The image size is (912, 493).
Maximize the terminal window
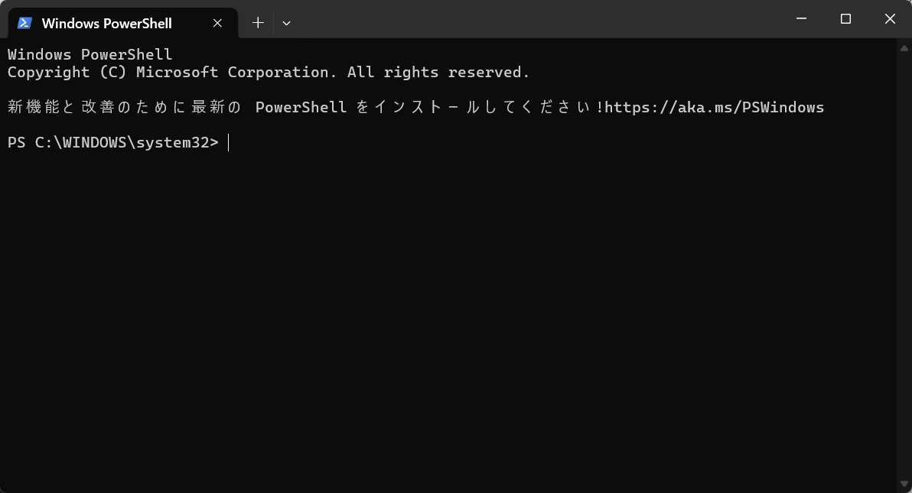click(x=845, y=19)
